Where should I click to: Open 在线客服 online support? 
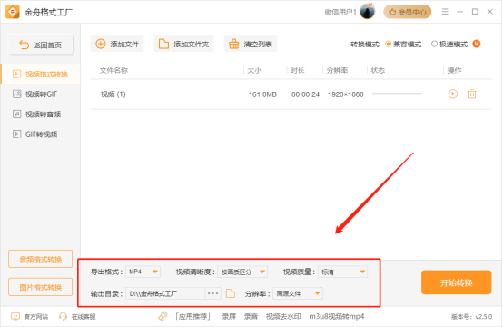coord(77,317)
